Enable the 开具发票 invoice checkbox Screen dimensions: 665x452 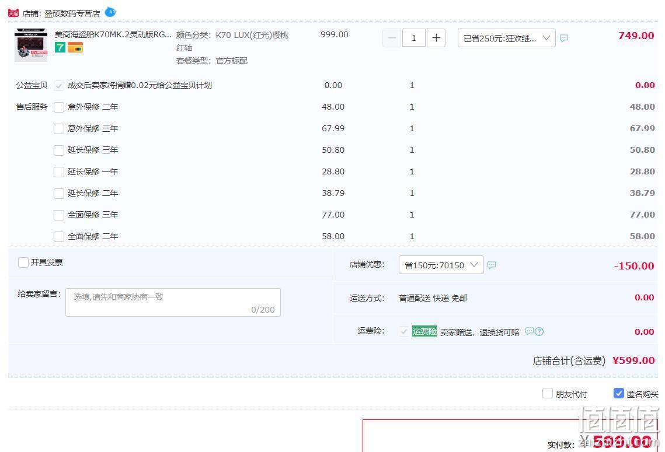point(23,262)
